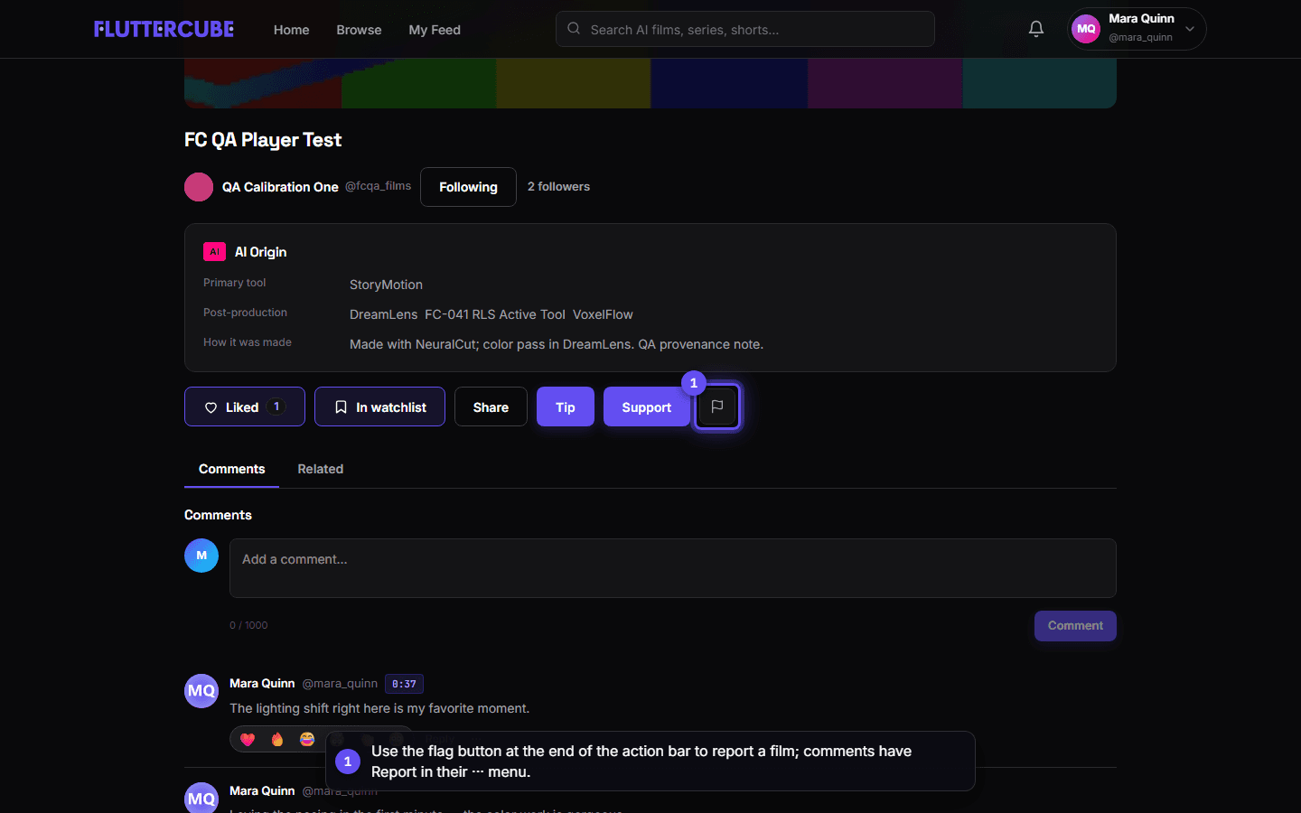The width and height of the screenshot is (1301, 813).
Task: Click the flag icon to report film
Action: point(717,406)
